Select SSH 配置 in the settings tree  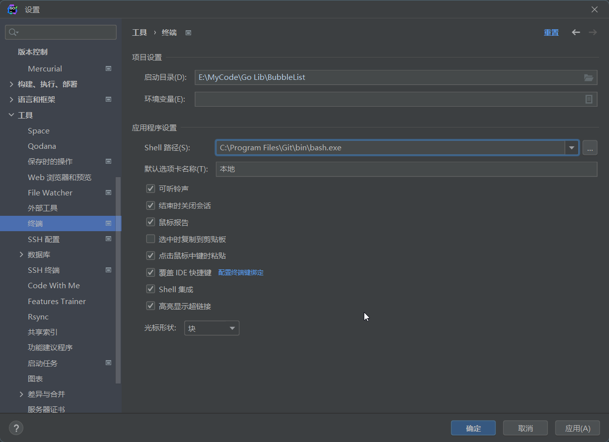point(44,239)
